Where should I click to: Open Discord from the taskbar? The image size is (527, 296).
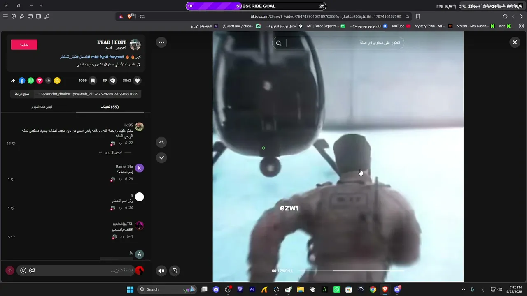(x=216, y=289)
